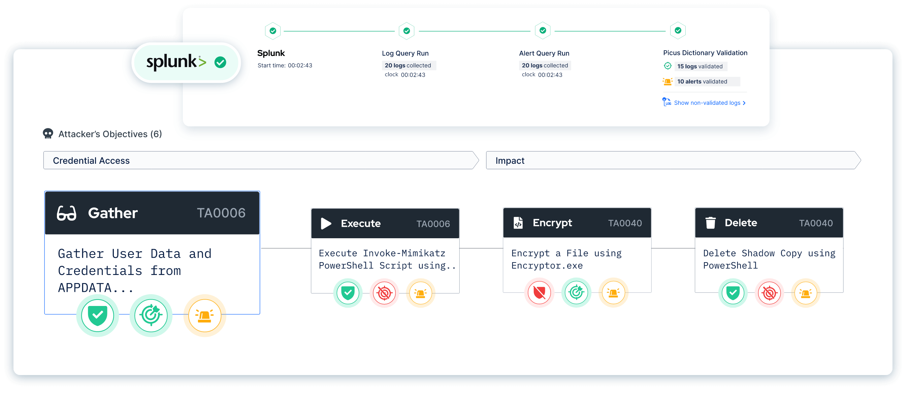Click Gather card green target detection icon
Screen dimensions: 910x401
(151, 315)
